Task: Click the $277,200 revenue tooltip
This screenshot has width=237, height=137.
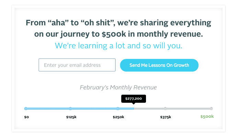Action: click(134, 99)
